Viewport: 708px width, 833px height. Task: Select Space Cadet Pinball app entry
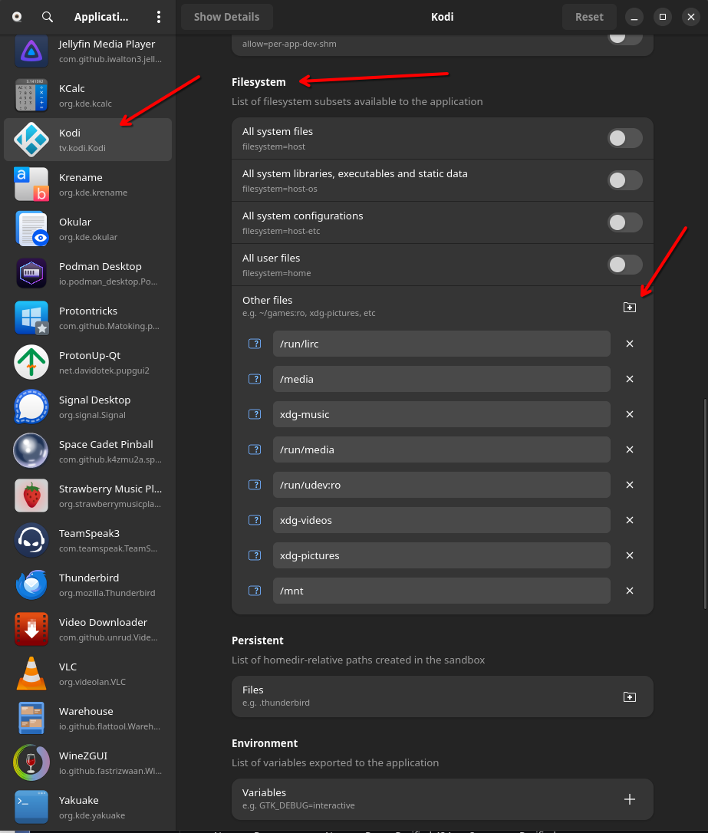coord(87,451)
